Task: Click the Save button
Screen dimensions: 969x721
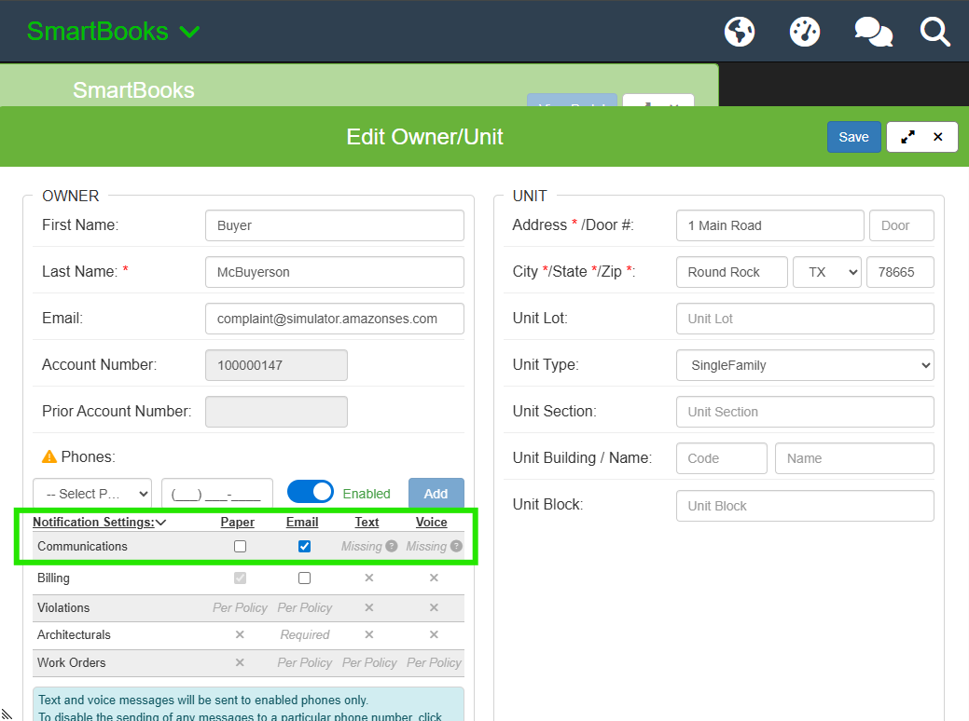Action: [853, 137]
